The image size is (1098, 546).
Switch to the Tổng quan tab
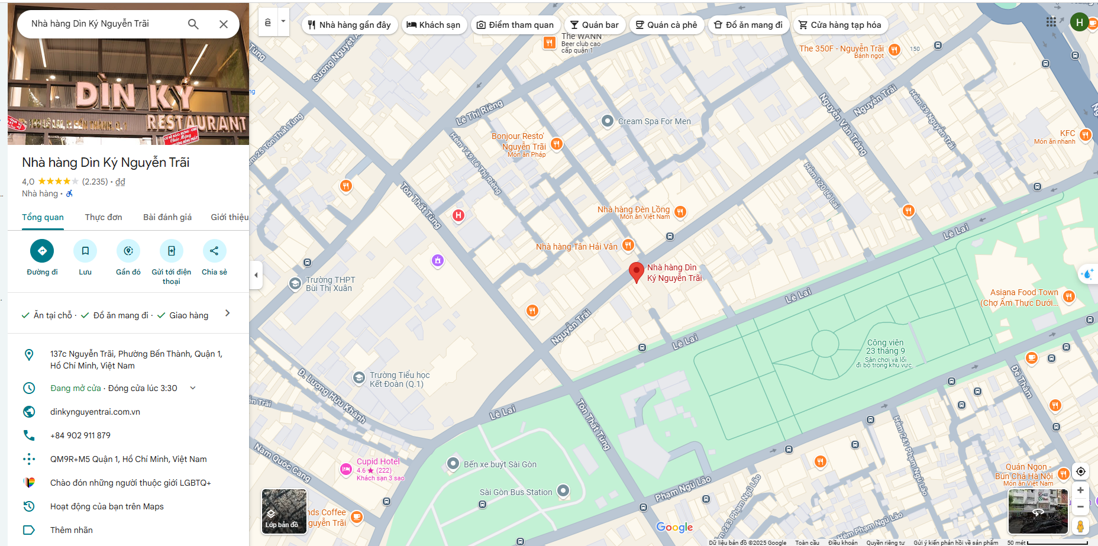click(x=43, y=217)
